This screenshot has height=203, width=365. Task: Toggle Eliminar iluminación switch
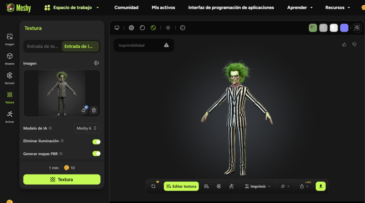96,142
